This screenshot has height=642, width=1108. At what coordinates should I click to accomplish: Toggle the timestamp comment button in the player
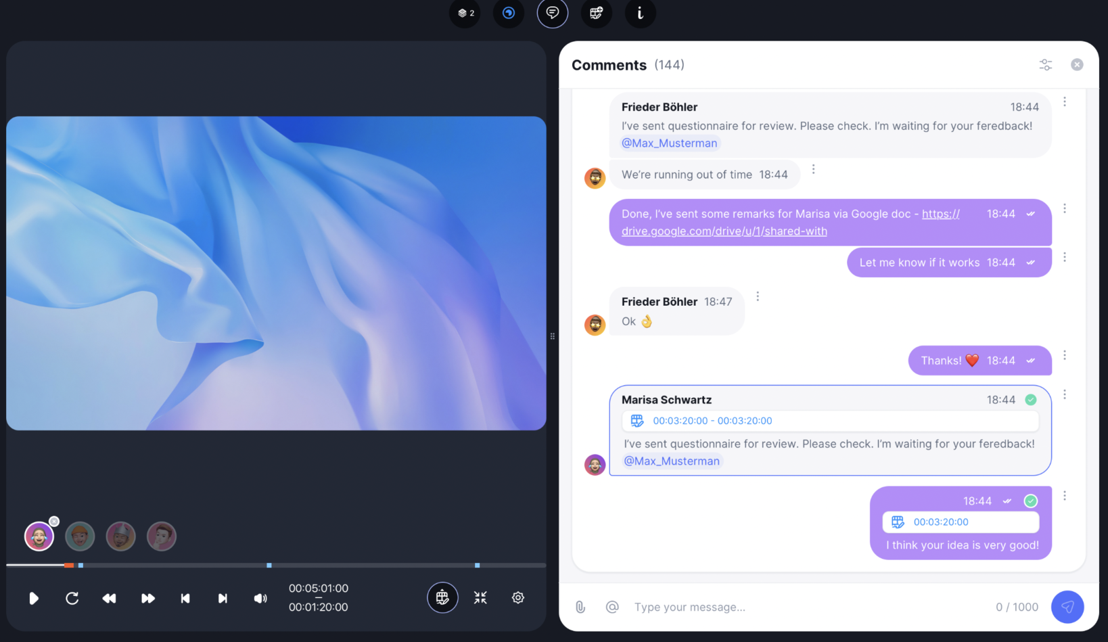coord(442,598)
